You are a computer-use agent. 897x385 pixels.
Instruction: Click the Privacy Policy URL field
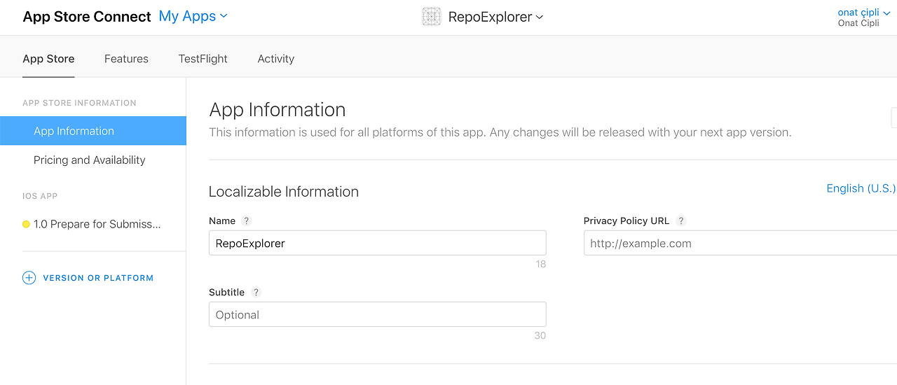pos(739,243)
